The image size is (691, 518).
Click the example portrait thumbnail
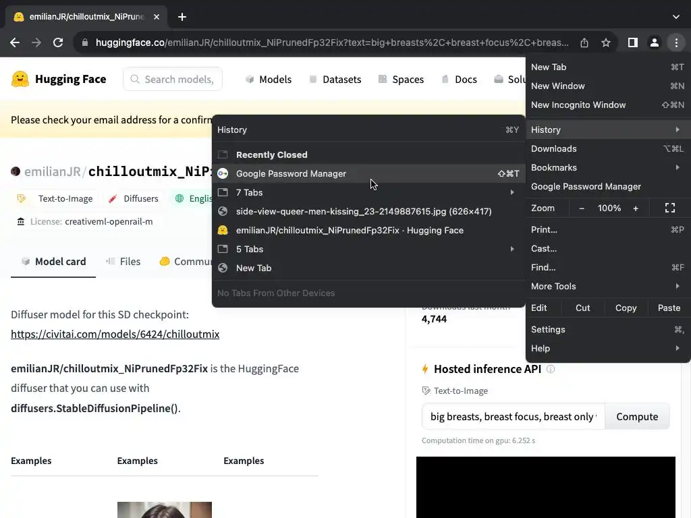point(165,510)
